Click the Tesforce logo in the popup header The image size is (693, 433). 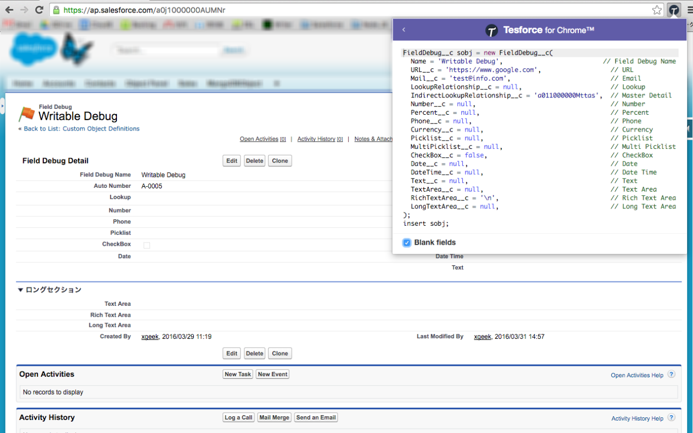[x=491, y=30]
